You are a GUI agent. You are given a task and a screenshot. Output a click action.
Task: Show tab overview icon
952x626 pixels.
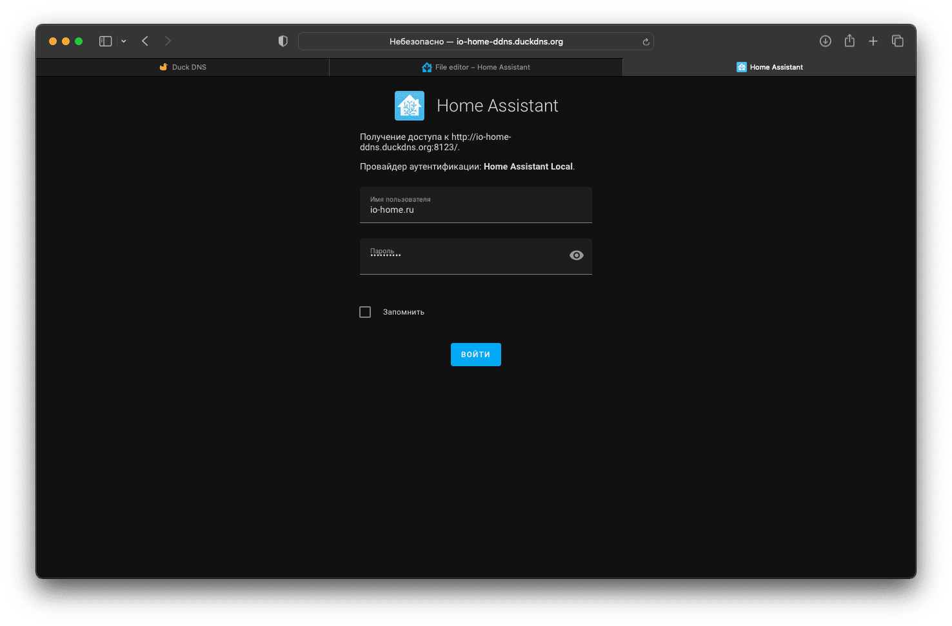click(x=897, y=41)
